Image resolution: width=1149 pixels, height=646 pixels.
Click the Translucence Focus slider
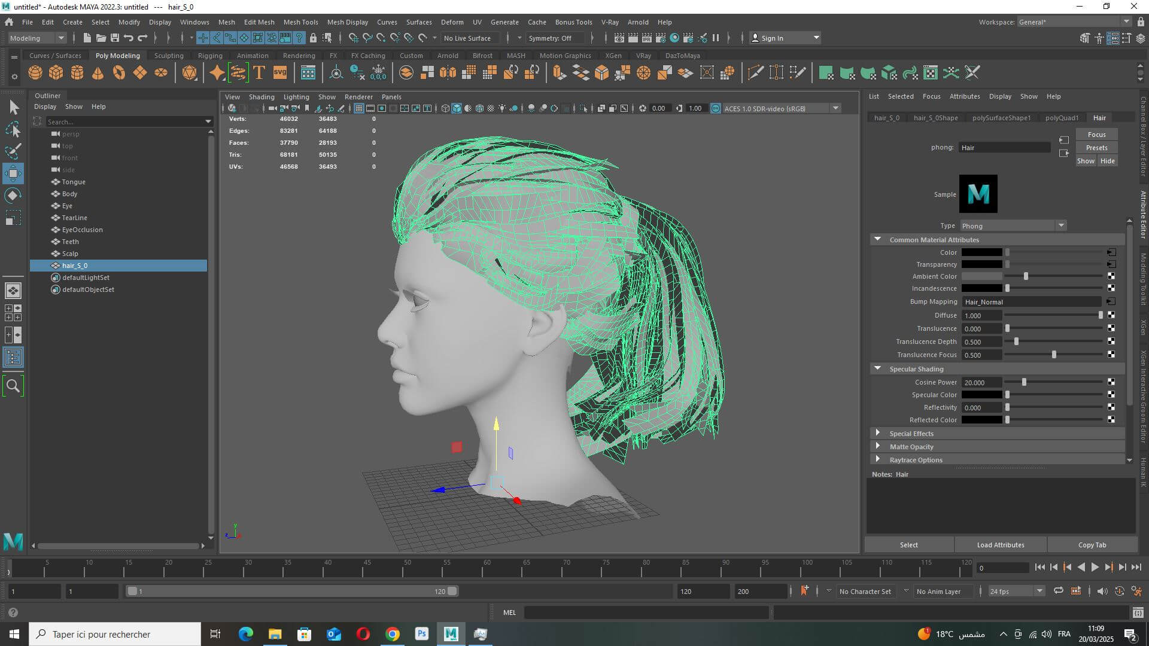(1054, 355)
